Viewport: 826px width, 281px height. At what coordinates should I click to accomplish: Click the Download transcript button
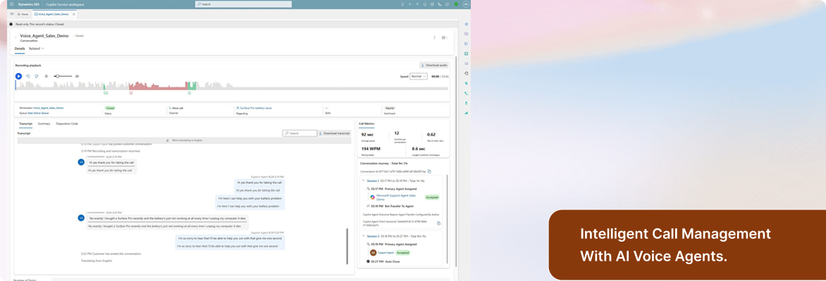pyautogui.click(x=335, y=133)
